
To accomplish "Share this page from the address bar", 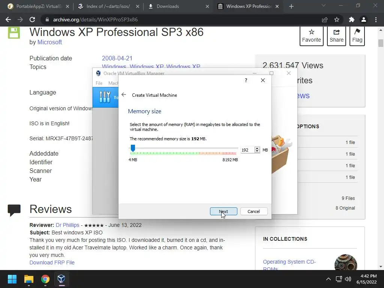I will [325, 19].
